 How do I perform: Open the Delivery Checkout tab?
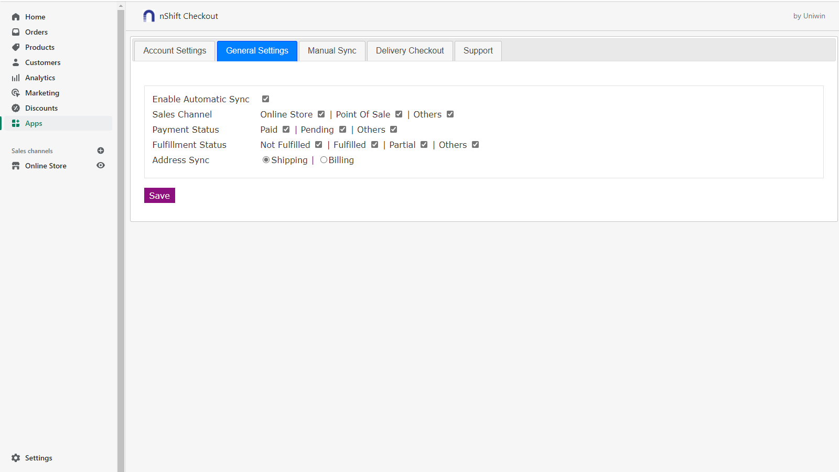click(x=410, y=50)
